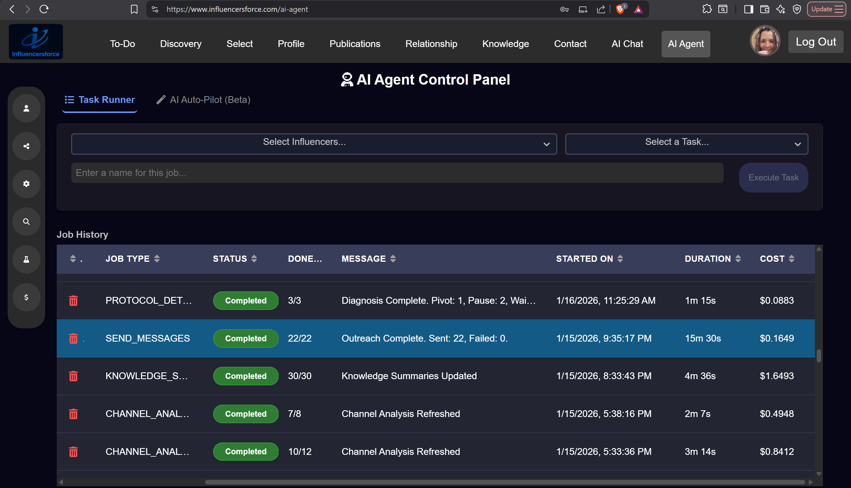Click the Execute Task button
The image size is (851, 488).
tap(773, 177)
